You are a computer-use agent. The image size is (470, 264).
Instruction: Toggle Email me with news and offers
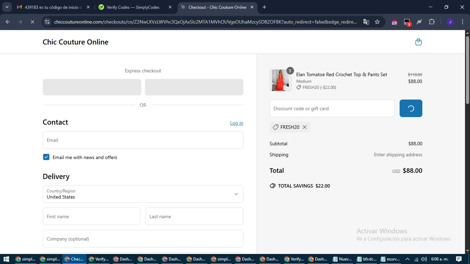[46, 157]
